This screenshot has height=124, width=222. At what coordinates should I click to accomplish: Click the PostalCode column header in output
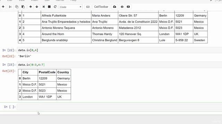pos(47,72)
